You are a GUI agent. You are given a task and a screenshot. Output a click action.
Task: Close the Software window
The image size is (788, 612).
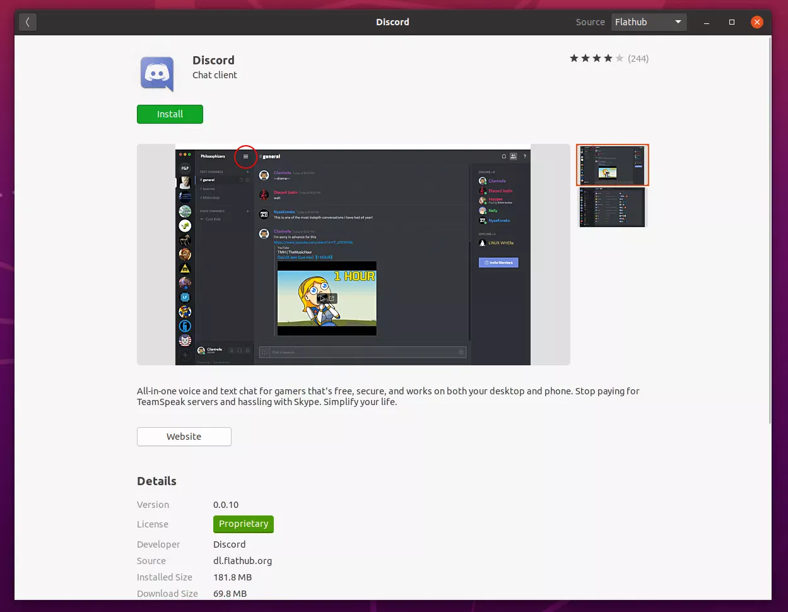(x=757, y=22)
